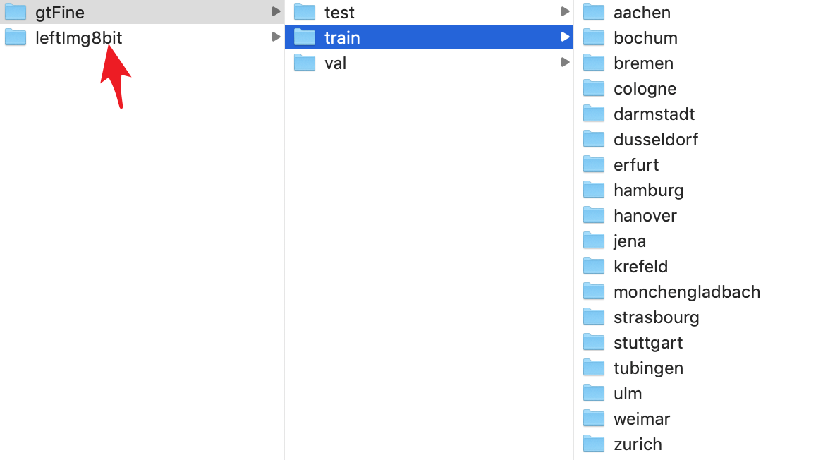The width and height of the screenshot is (835, 460).
Task: Click the leftImg8bit folder icon
Action: (x=16, y=37)
